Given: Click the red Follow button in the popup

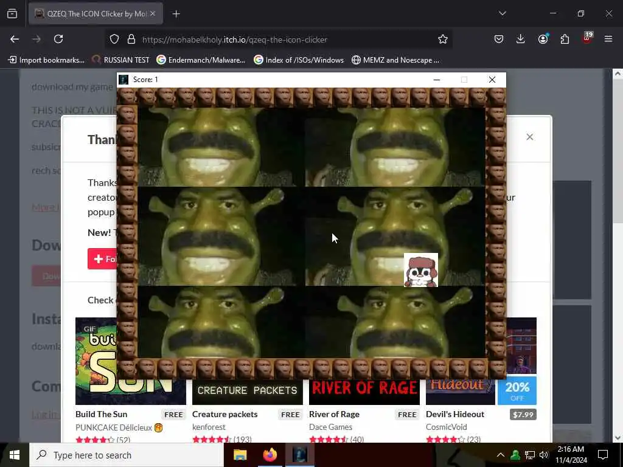Looking at the screenshot, I should [x=102, y=259].
